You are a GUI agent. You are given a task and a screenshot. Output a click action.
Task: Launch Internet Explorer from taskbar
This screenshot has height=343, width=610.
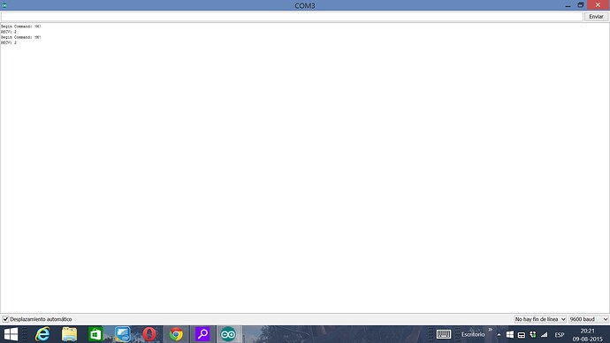tap(42, 334)
